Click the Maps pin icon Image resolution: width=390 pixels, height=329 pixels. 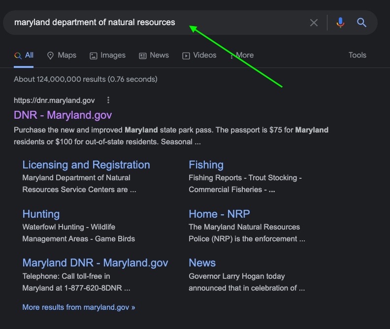coord(50,56)
